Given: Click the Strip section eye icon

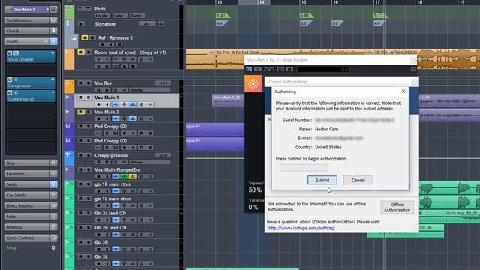Looking at the screenshot, I should [x=53, y=163].
